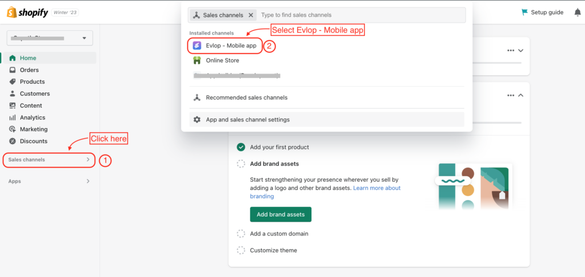Expand the Sales channels section

49,160
